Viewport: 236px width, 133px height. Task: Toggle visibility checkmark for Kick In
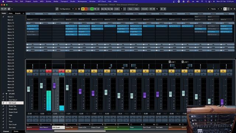click(x=3, y=97)
